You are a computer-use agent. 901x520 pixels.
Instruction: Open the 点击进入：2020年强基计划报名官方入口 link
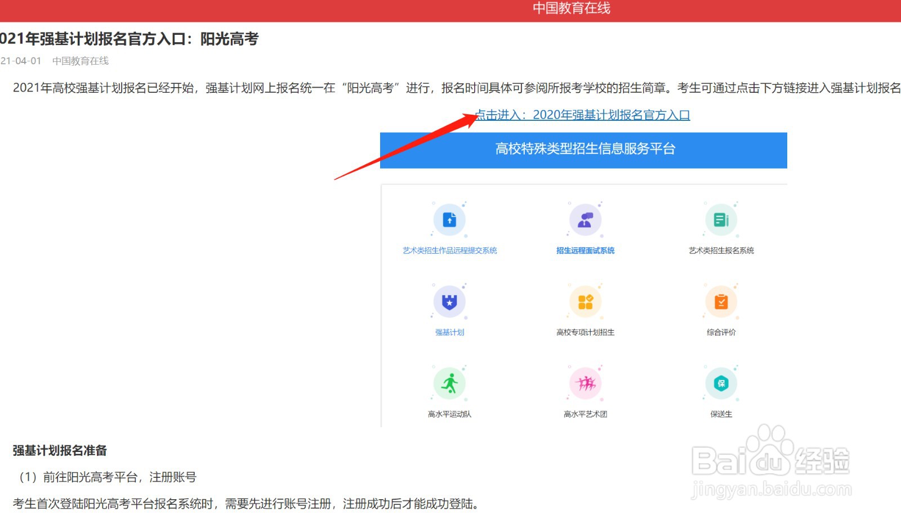click(582, 115)
